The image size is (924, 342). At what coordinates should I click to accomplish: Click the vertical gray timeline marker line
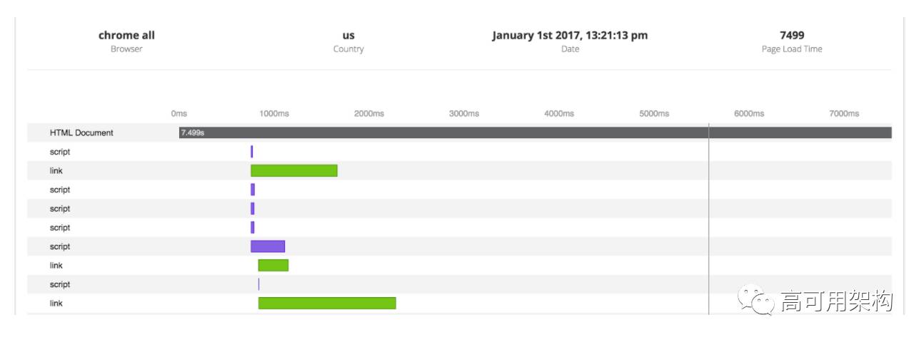708,219
